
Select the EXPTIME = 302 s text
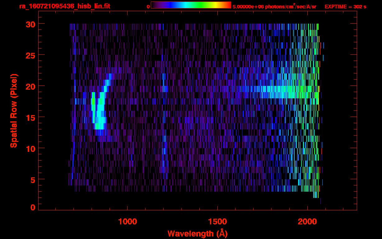pos(345,7)
